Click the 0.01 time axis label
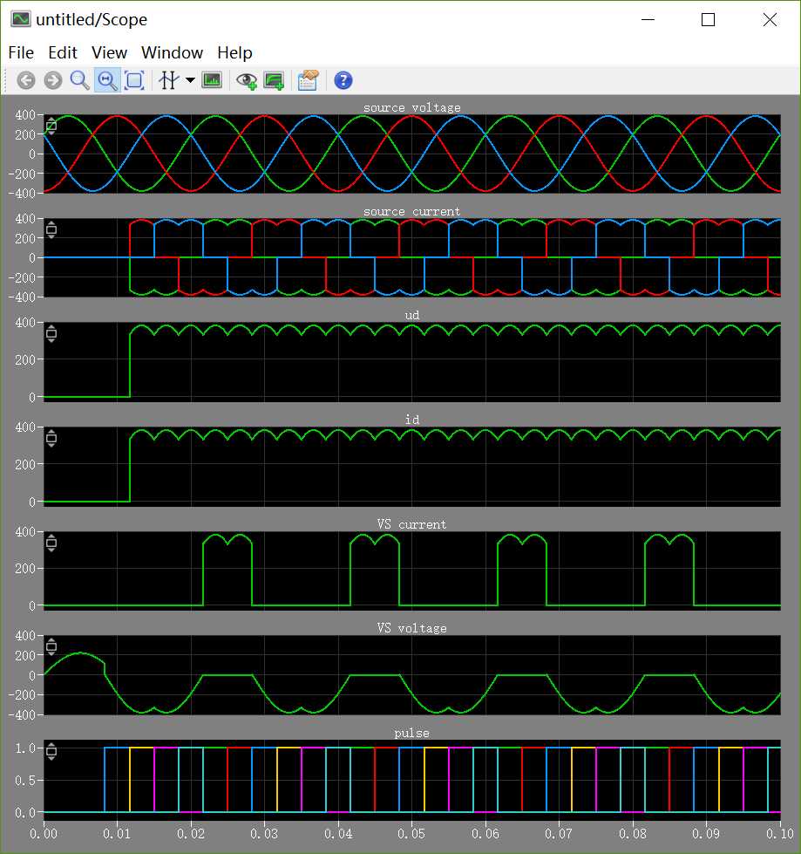Screen dimensions: 801x854 (117, 834)
